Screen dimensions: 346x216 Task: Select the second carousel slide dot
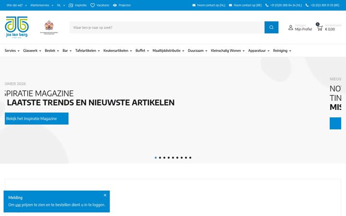click(x=160, y=157)
